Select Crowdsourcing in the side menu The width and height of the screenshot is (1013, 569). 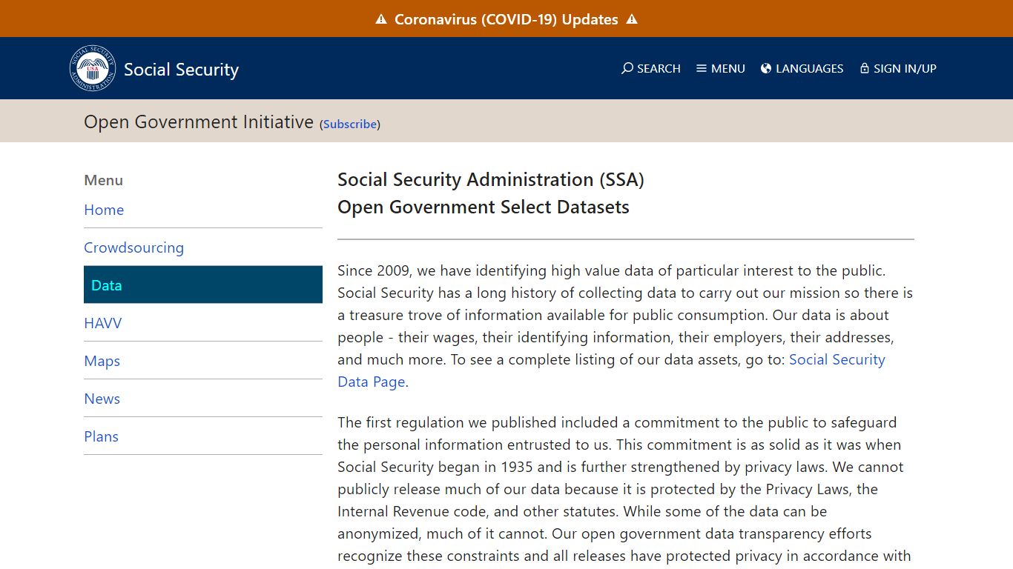pyautogui.click(x=133, y=247)
